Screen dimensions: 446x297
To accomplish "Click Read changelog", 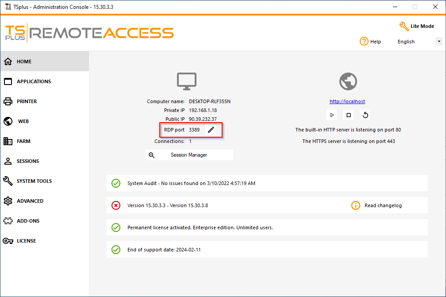I will [383, 205].
